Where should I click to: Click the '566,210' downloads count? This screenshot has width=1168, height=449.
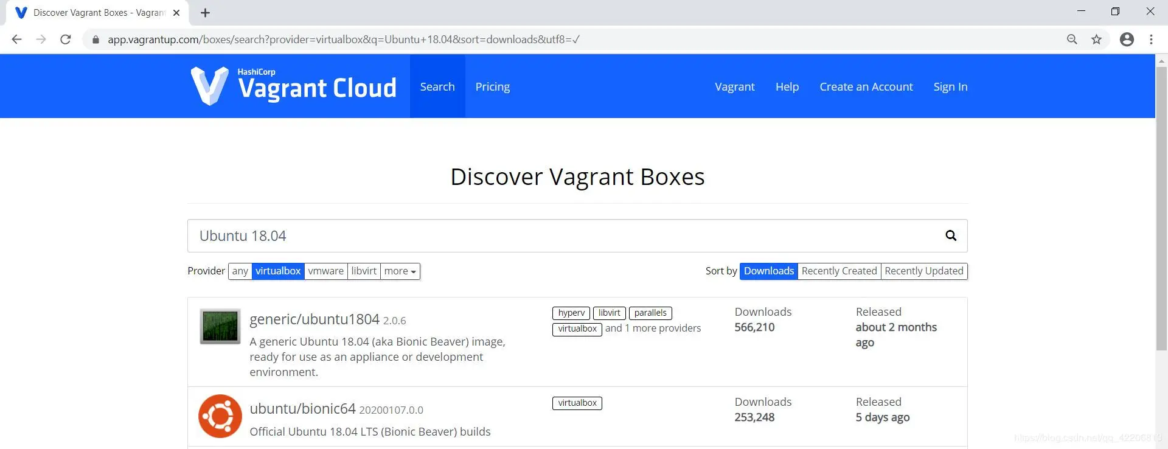pyautogui.click(x=754, y=327)
